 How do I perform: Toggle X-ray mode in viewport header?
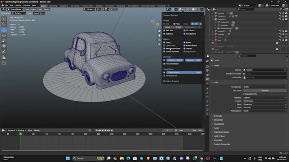[x=187, y=9]
